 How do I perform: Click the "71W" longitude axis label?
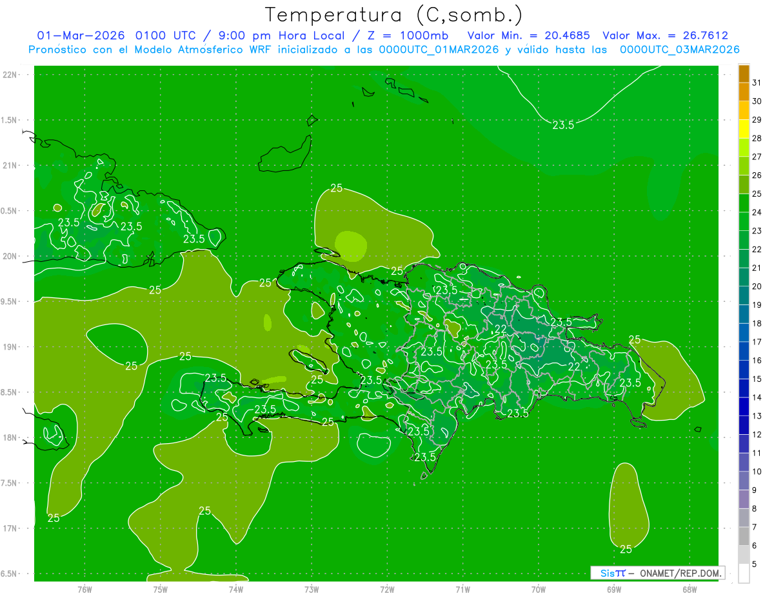click(462, 590)
